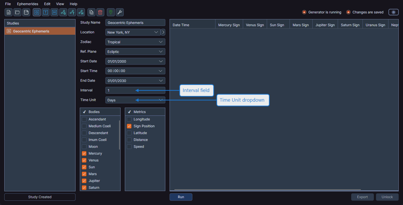Check the Moon body checkbox
The height and width of the screenshot is (205, 403).
click(x=84, y=147)
